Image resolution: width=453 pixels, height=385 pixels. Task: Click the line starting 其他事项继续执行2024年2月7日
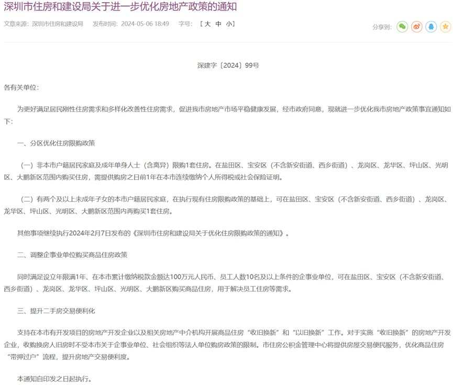(153, 233)
